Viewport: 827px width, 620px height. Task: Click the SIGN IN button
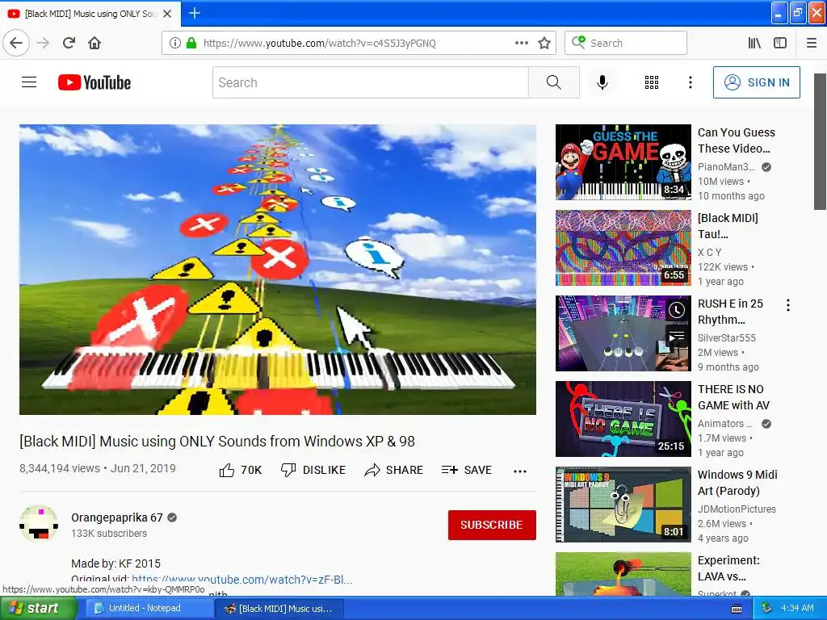pos(756,82)
